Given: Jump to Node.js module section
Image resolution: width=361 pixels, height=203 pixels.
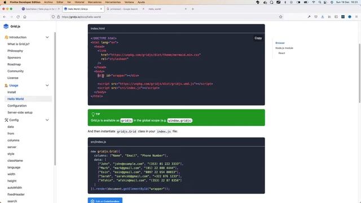Looking at the screenshot, I should coord(284,48).
